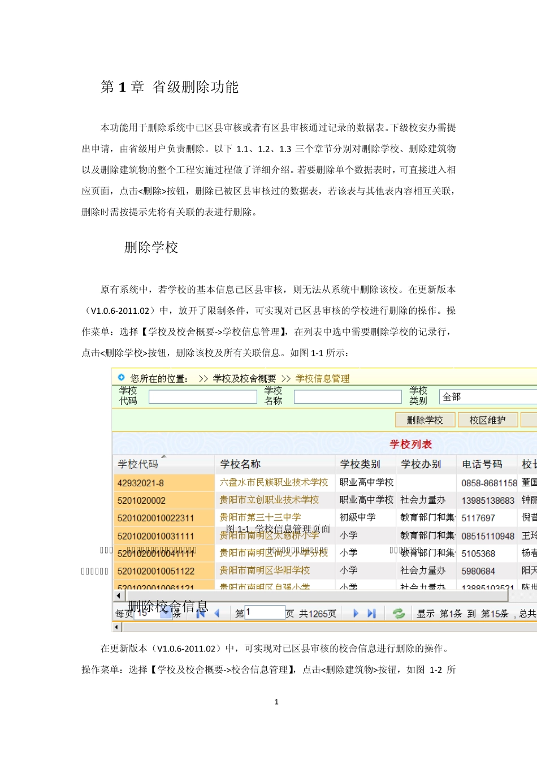Click phone number 0858-8681158 cell

(x=489, y=483)
